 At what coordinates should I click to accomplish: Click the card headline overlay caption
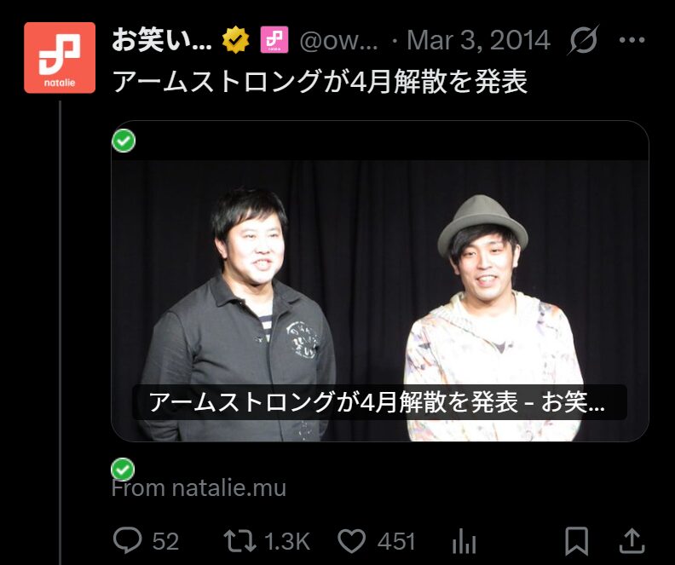coord(379,402)
